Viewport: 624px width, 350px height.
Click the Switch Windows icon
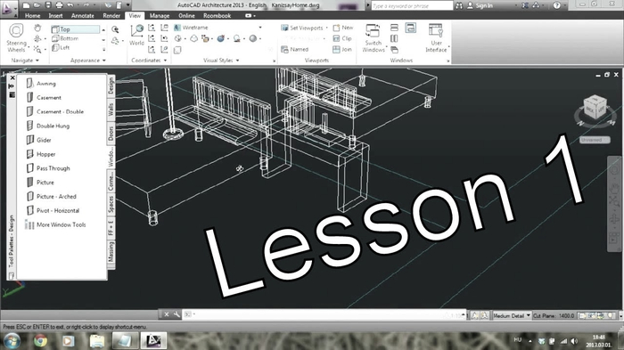374,37
